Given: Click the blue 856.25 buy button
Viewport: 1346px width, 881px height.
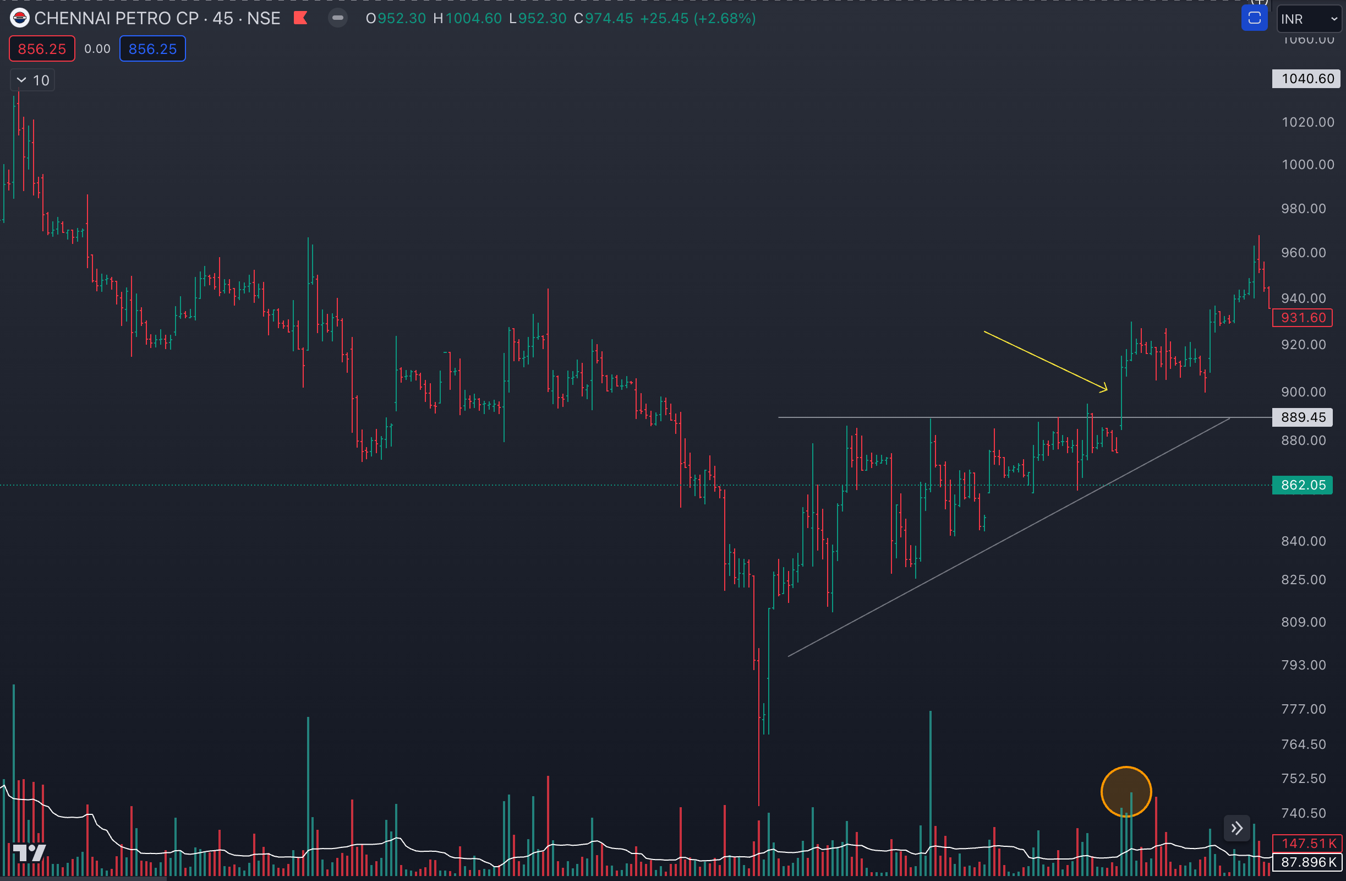Looking at the screenshot, I should point(152,49).
